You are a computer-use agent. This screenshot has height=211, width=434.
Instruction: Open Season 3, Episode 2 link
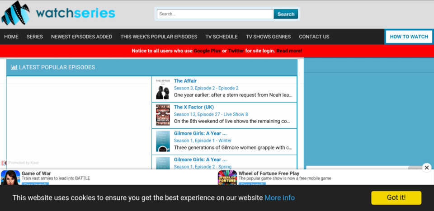tap(206, 88)
